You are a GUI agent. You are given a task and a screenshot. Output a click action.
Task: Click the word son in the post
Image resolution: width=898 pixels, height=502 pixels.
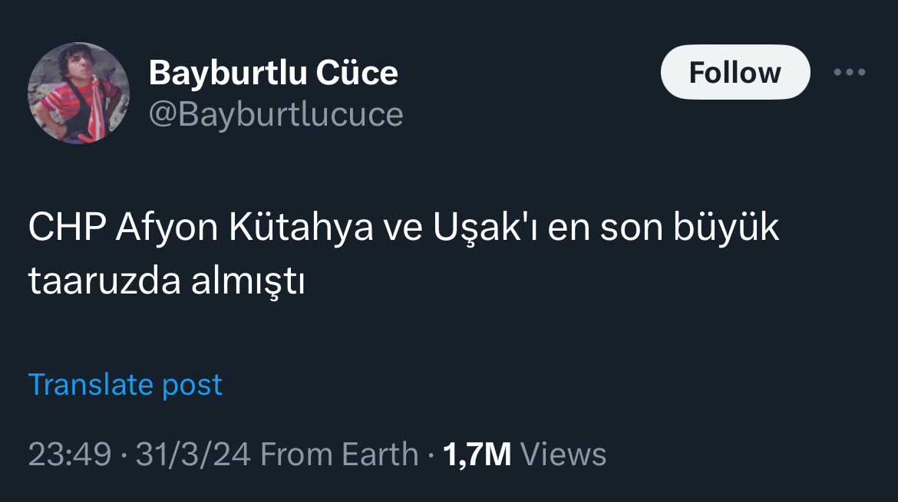tap(626, 229)
